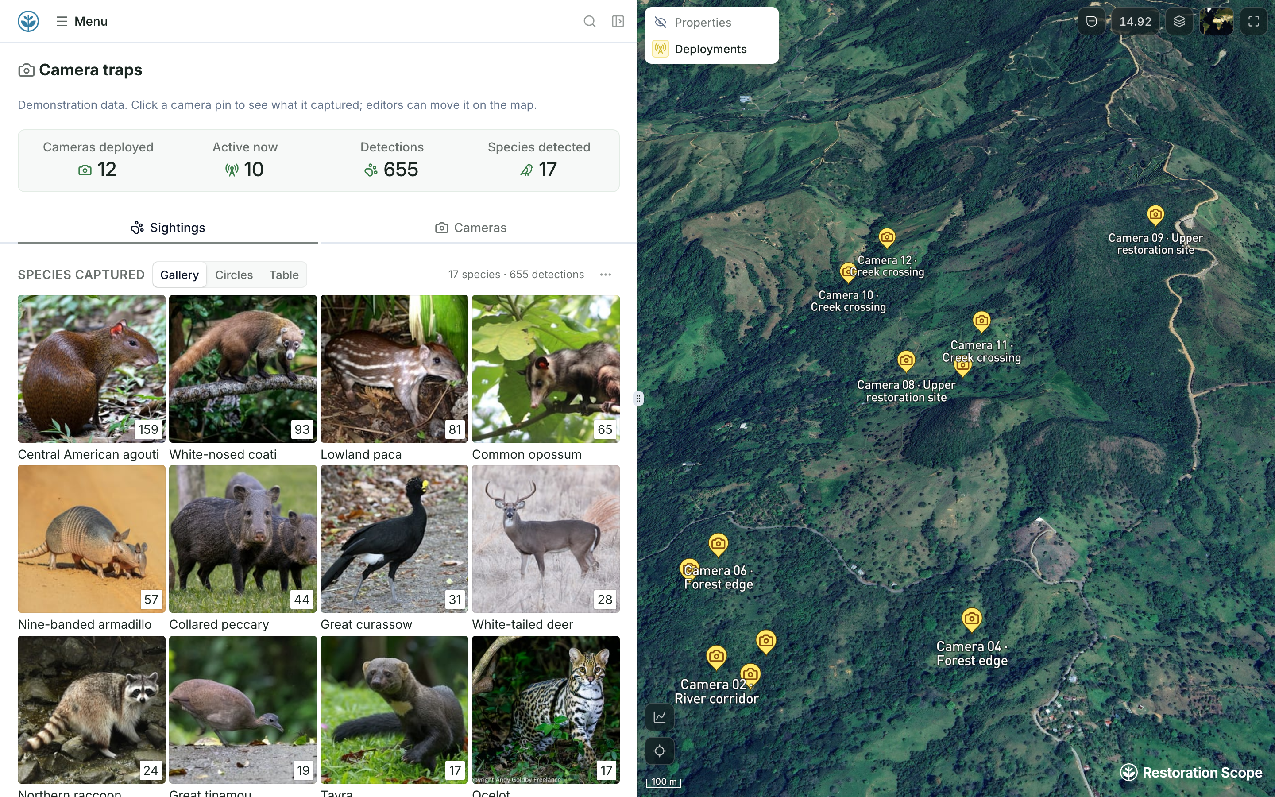1275x797 pixels.
Task: Switch basemap via the globe thumbnail
Action: [x=1216, y=21]
